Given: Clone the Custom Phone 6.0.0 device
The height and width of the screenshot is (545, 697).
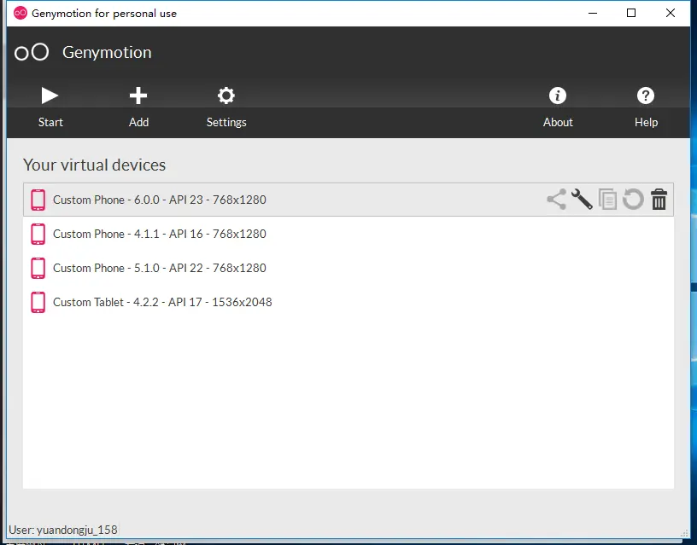Looking at the screenshot, I should (607, 200).
